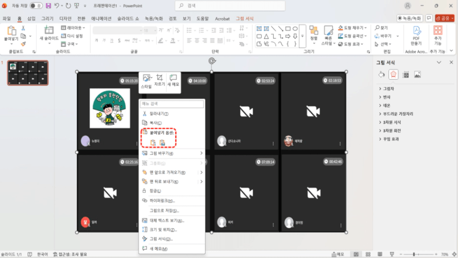The image size is (458, 258).
Task: Click 찾기 find button
Action: [x=381, y=28]
